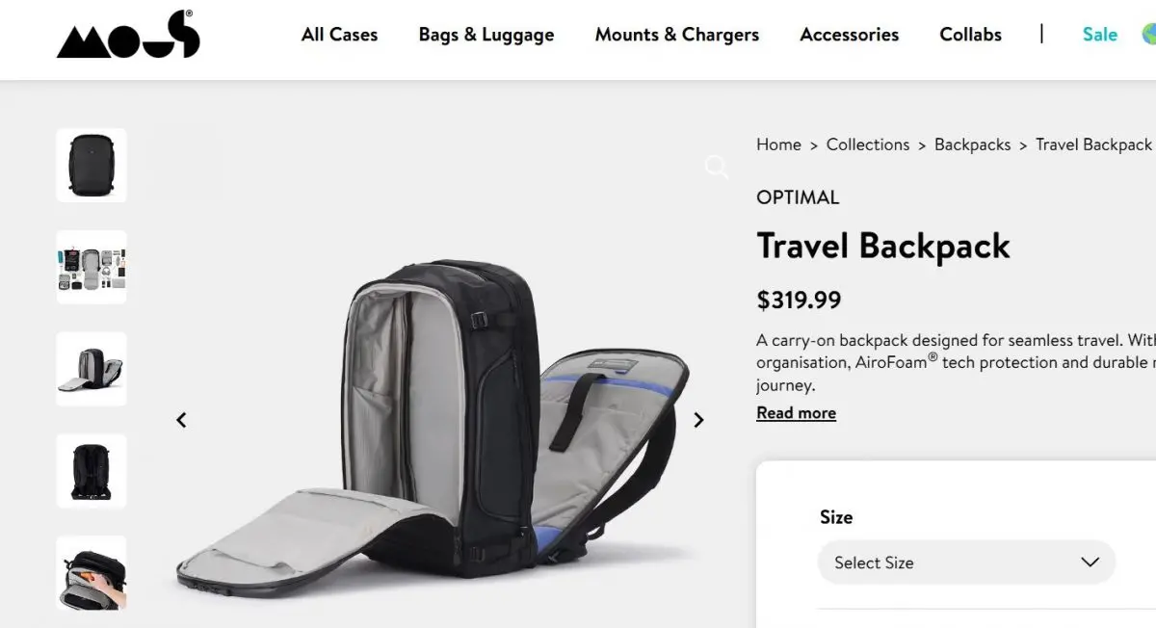Open the Mounts & Chargers menu

point(677,35)
